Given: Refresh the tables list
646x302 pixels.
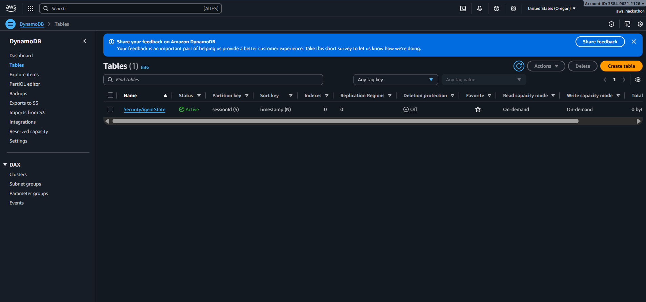Looking at the screenshot, I should pos(519,66).
